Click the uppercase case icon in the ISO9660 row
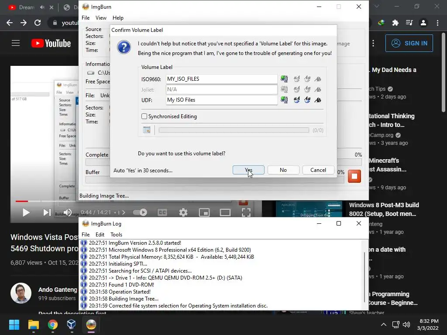Viewport: 447px width, 335px height. click(297, 79)
